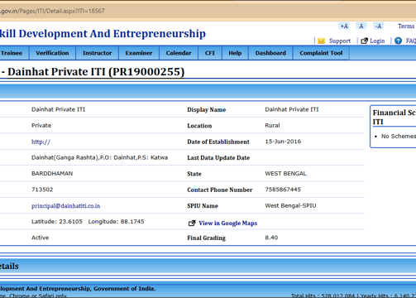Click the Financial Schemes panel heading
This screenshot has height=298, width=416.
point(394,117)
